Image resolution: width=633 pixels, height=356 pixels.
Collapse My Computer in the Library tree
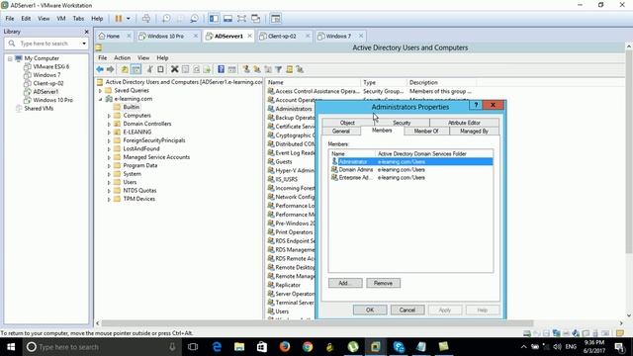pos(10,58)
